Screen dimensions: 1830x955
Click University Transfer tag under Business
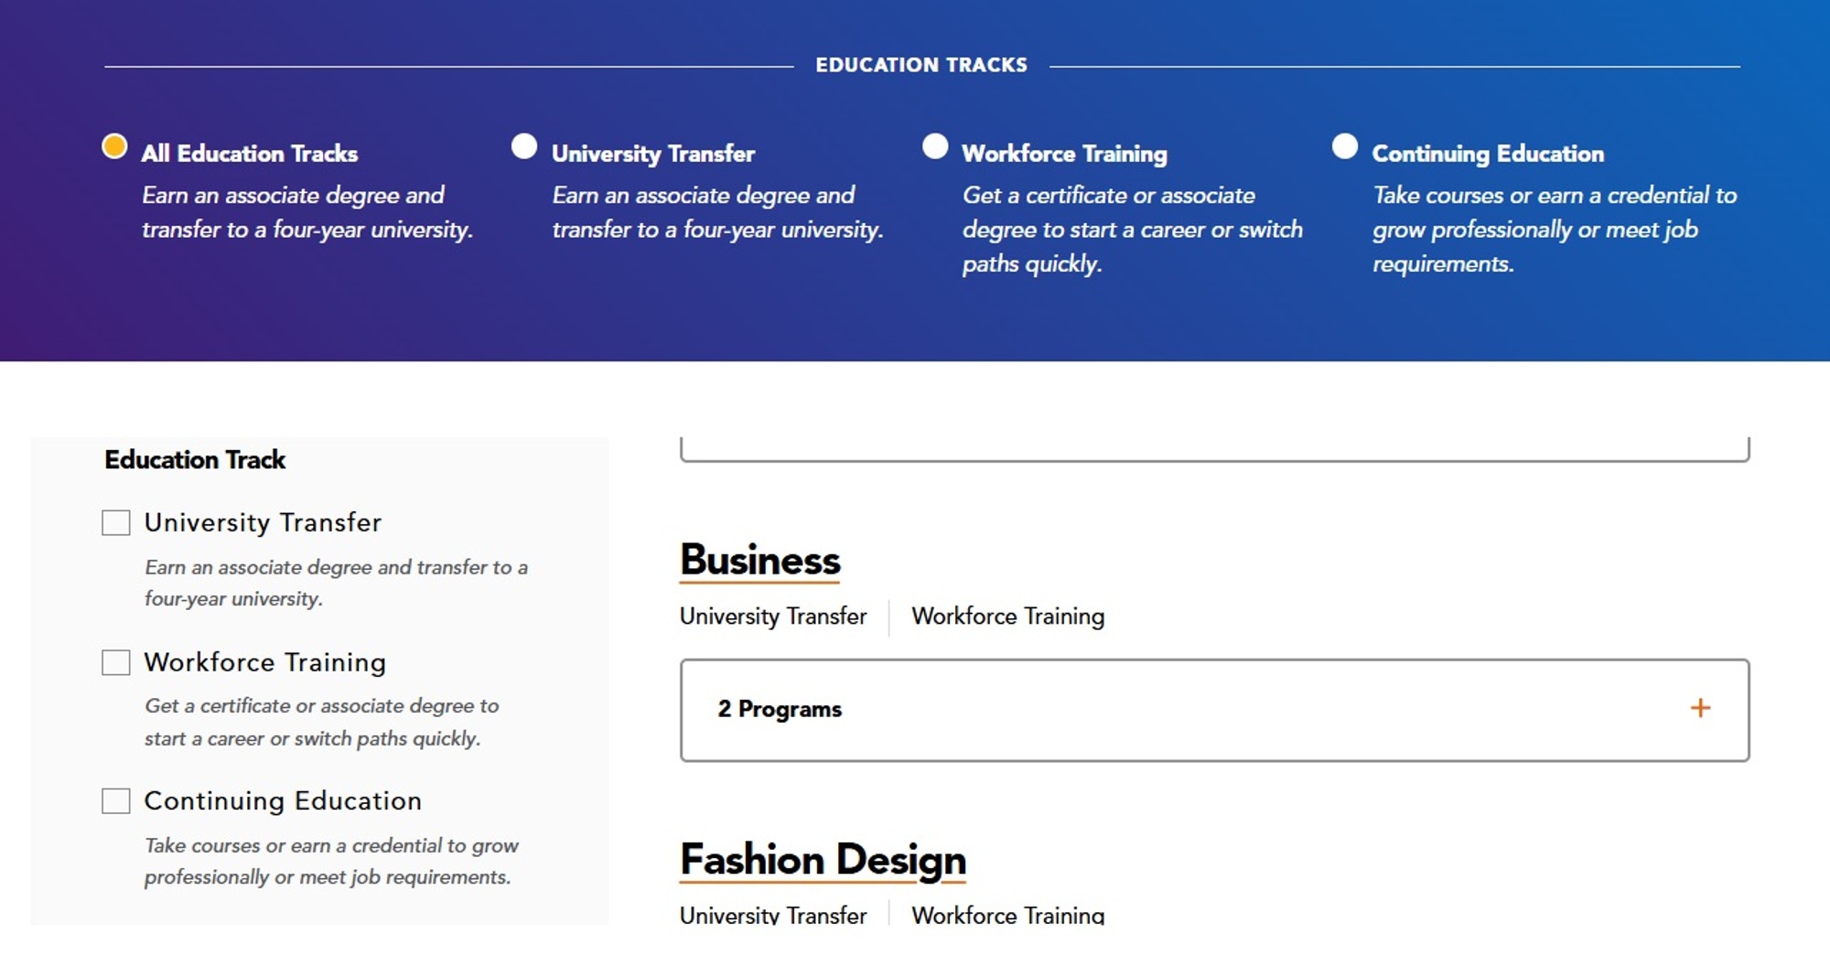[771, 617]
